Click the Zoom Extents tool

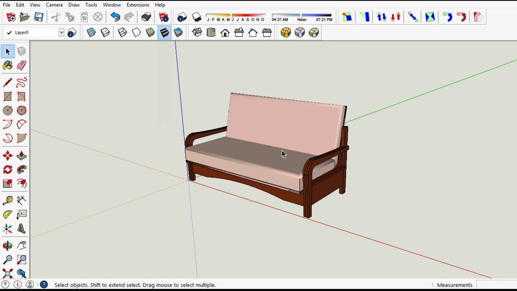point(7,273)
